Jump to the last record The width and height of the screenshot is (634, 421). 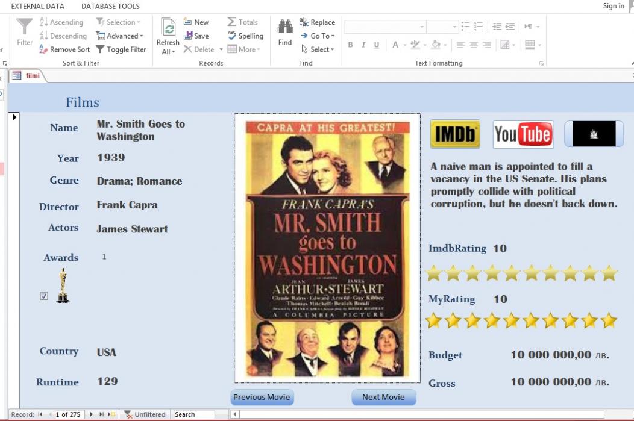[101, 414]
